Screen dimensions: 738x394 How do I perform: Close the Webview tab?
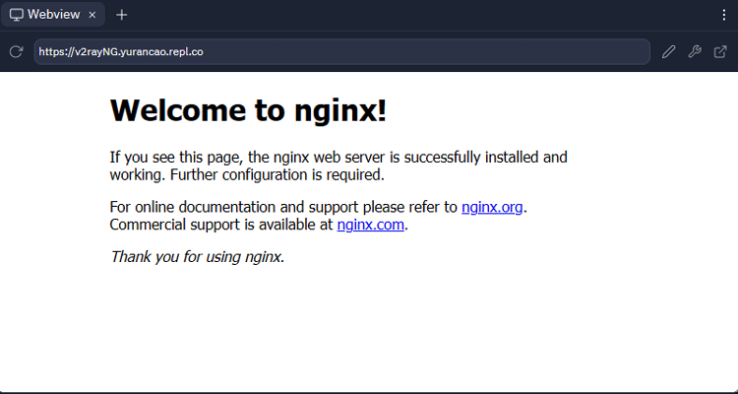point(92,15)
